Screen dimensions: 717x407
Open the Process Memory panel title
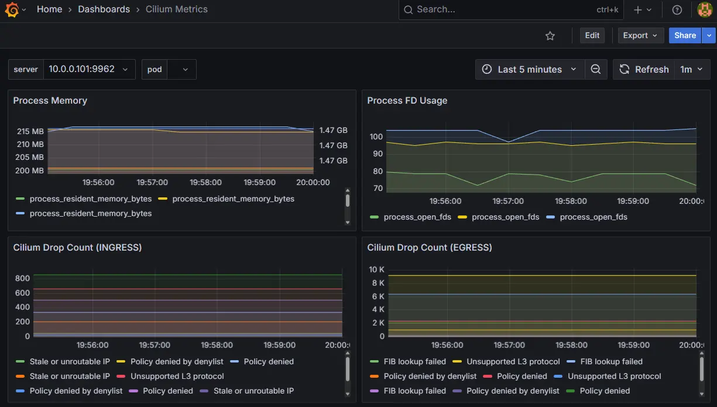point(50,101)
